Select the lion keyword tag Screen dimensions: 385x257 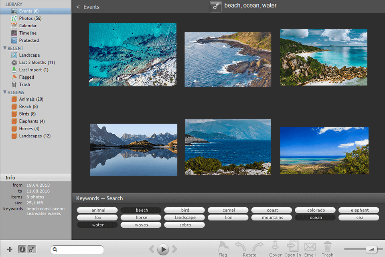(x=228, y=217)
